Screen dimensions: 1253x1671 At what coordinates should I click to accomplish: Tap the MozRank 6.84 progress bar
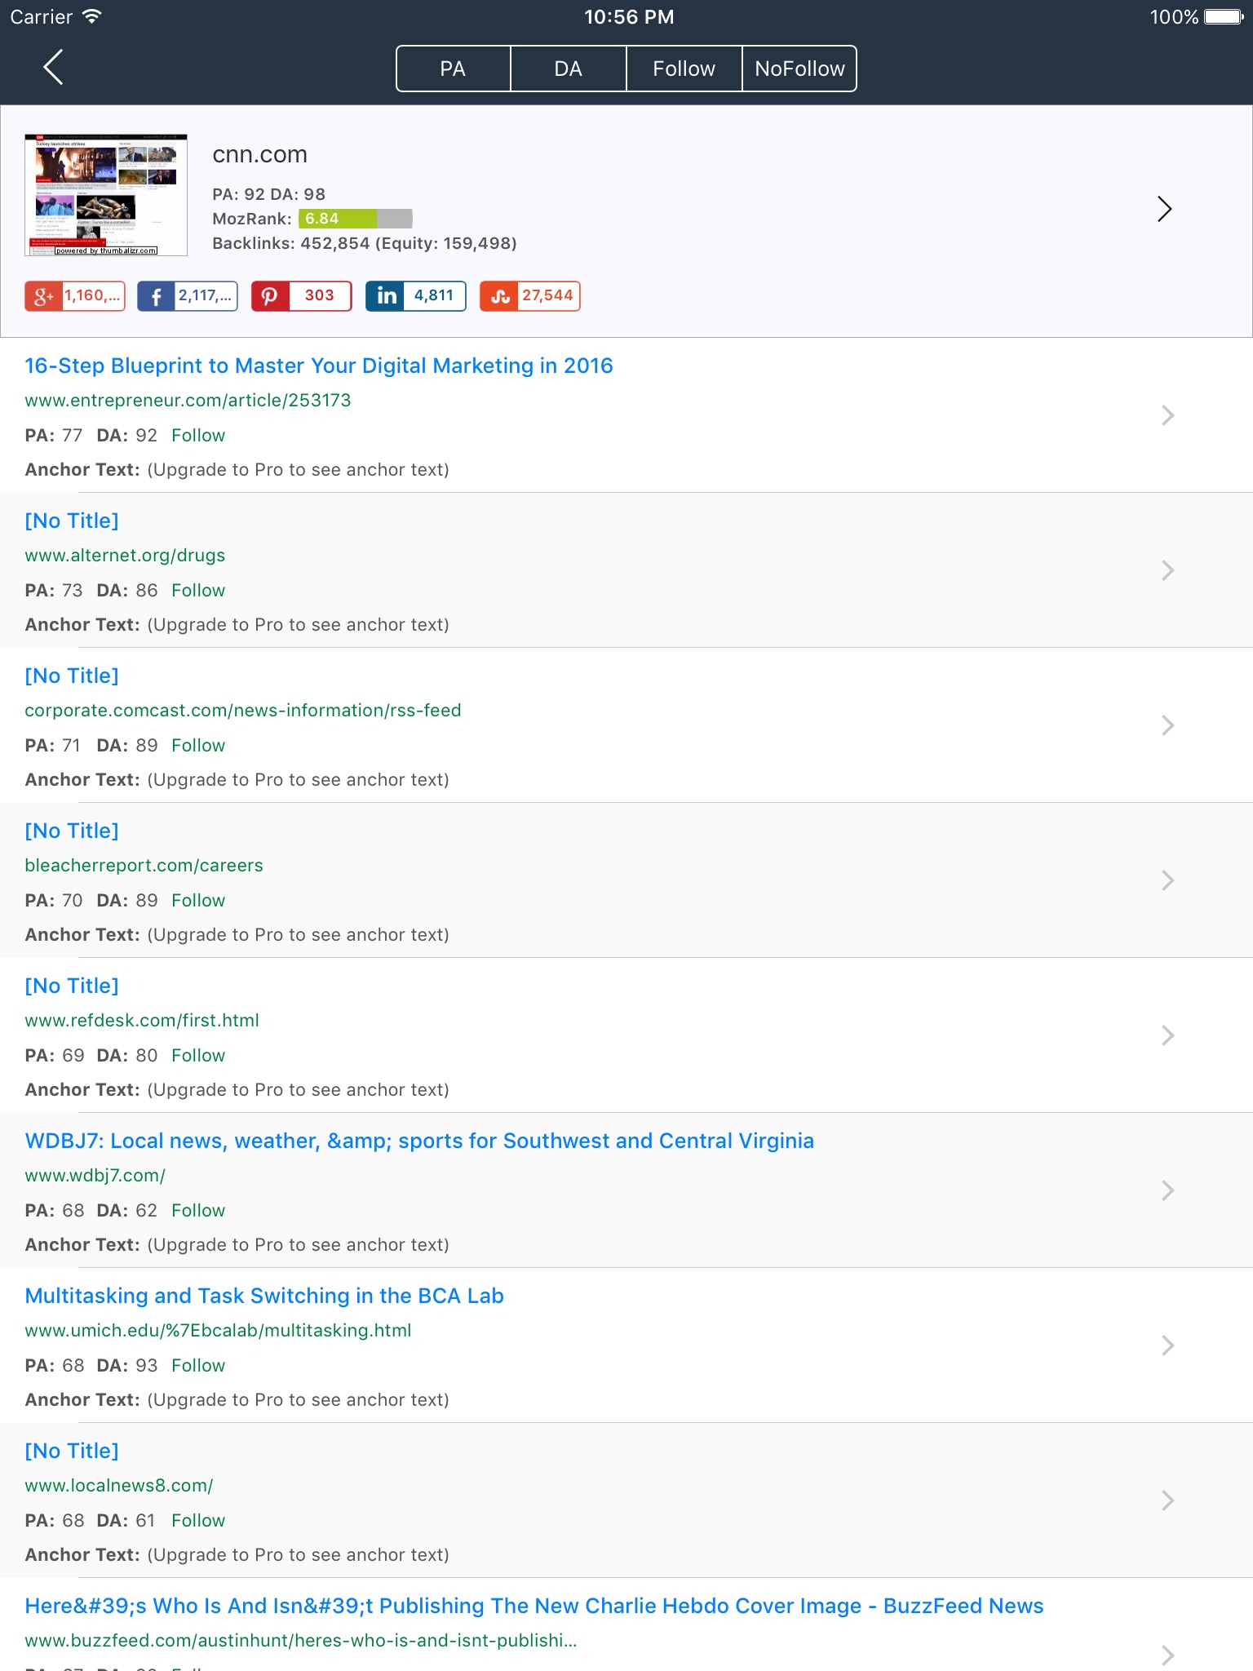pos(355,219)
